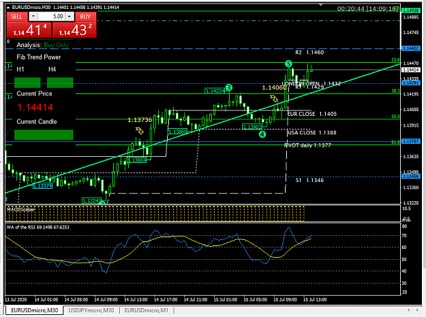Click the MACDScalper indicator label
The image size is (426, 317).
coord(20,209)
